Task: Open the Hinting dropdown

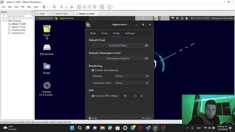Action: pyautogui.click(x=132, y=76)
